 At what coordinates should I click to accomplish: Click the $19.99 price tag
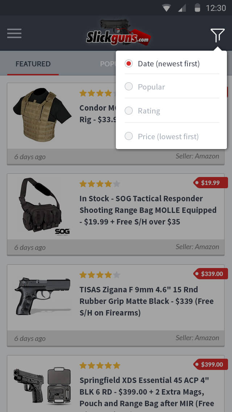click(211, 183)
